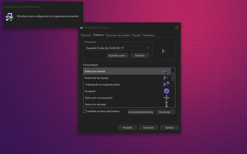
Task: Click the Configuración de Windows title
Action: click(22, 7)
